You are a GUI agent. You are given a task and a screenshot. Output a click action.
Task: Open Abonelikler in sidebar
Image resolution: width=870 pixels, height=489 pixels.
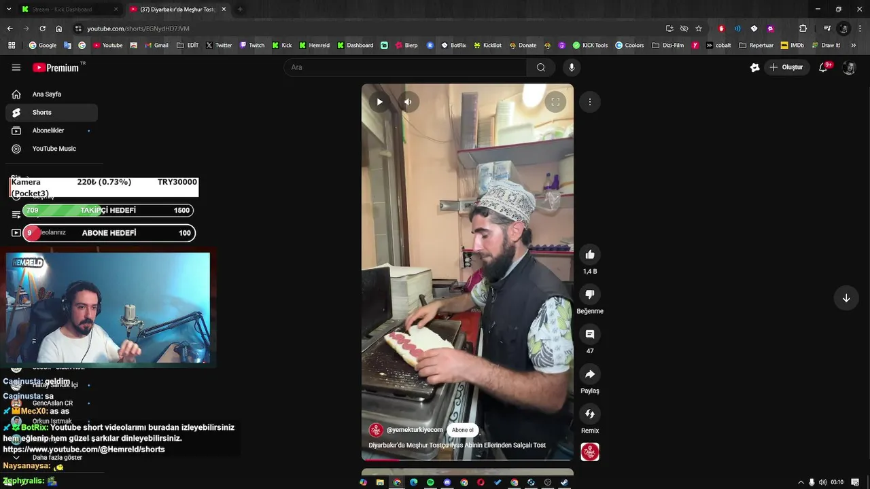point(52,130)
